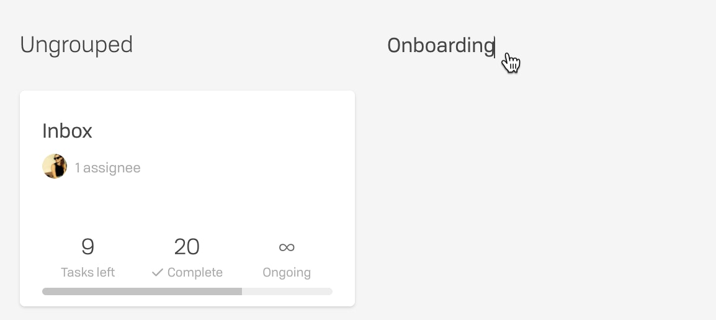The height and width of the screenshot is (320, 716).
Task: Click the letter O at the start of Onboarding
Action: pos(393,46)
